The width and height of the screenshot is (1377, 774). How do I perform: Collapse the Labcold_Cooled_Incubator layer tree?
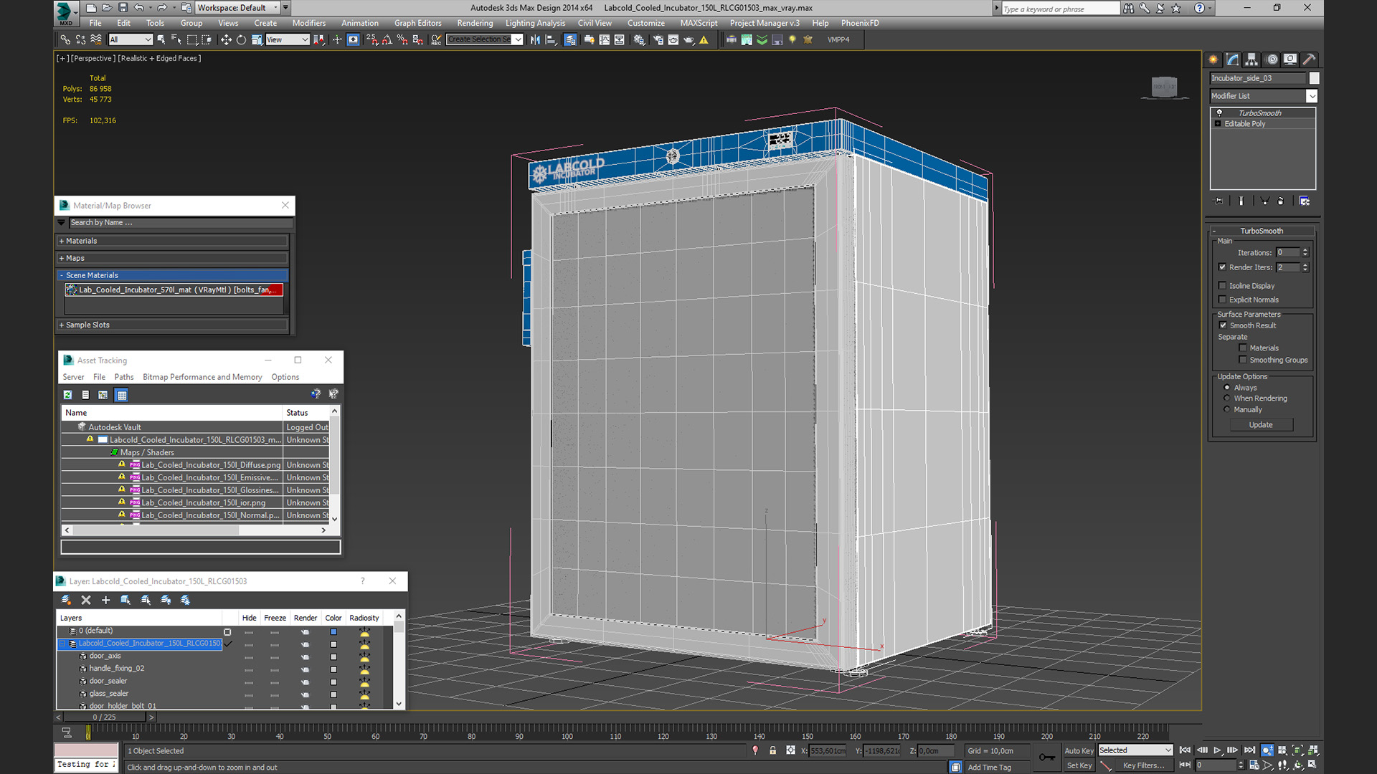pos(62,644)
